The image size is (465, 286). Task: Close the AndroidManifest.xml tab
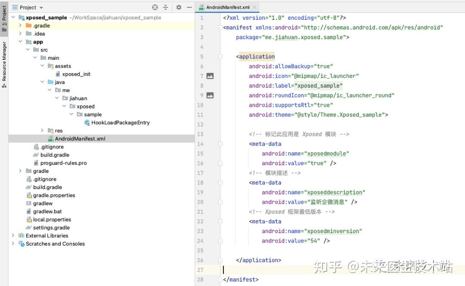tap(254, 7)
